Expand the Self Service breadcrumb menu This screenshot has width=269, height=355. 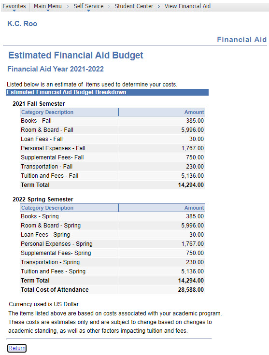point(88,6)
